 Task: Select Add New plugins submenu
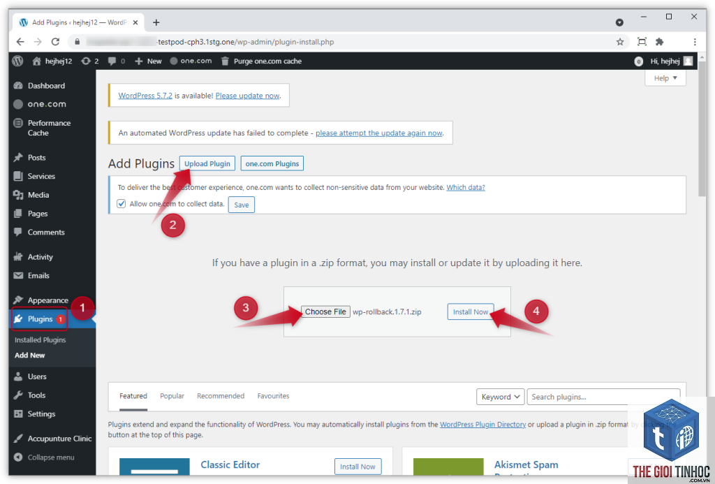tap(29, 355)
